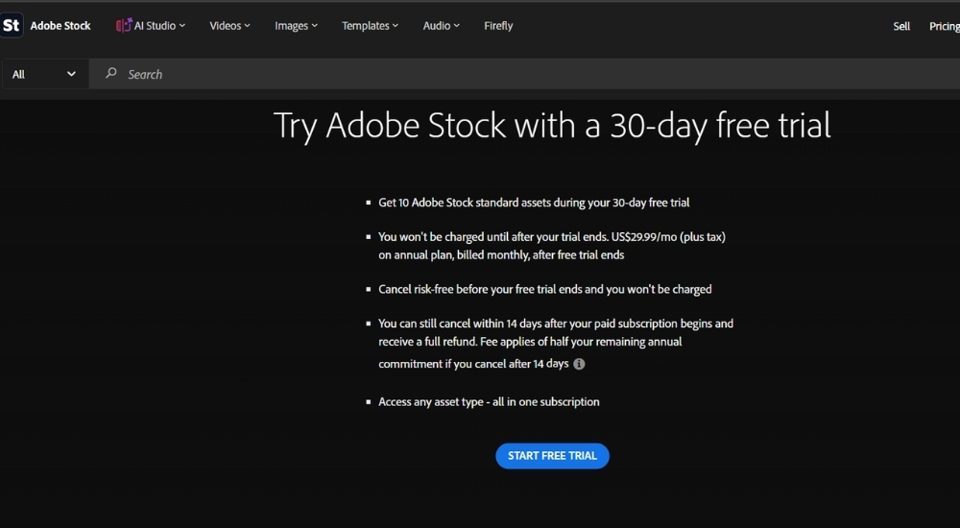The height and width of the screenshot is (528, 960).
Task: Click the chevron beside All filter
Action: (x=71, y=74)
